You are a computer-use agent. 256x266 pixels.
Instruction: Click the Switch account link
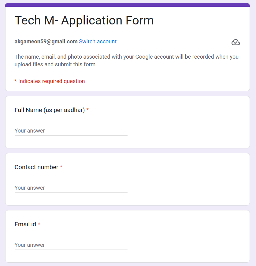tap(98, 42)
